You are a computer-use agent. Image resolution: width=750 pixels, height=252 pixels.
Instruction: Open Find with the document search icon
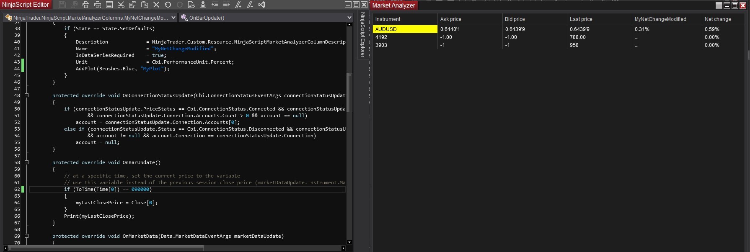click(191, 5)
